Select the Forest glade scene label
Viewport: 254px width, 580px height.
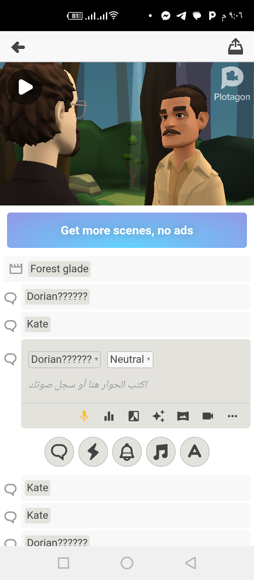(x=59, y=269)
